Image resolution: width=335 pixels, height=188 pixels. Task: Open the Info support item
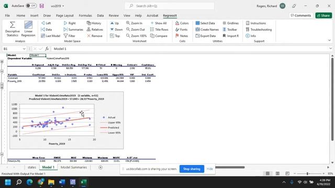click(x=251, y=36)
